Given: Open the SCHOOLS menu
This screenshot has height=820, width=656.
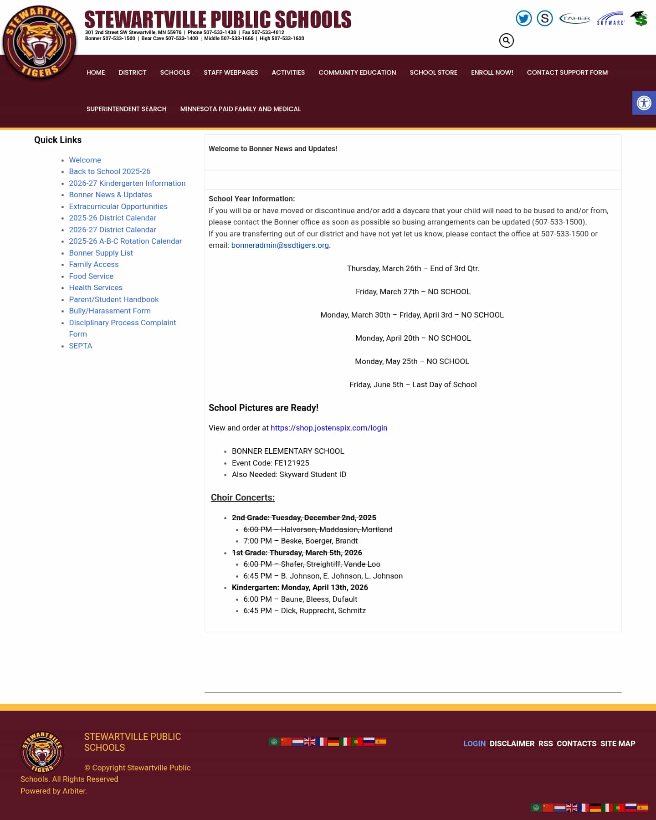Looking at the screenshot, I should [175, 72].
